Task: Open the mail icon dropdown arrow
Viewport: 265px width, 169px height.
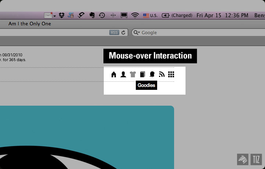Action: tap(54, 16)
